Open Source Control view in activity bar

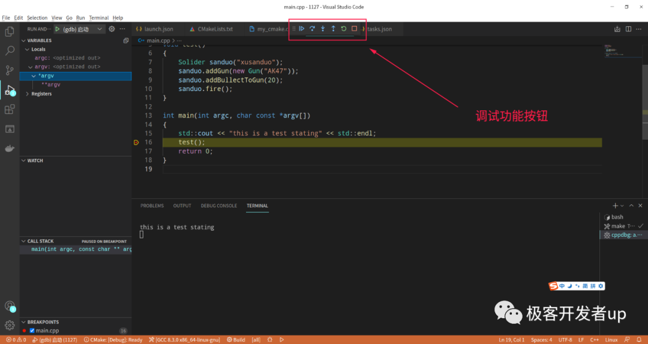coord(10,70)
